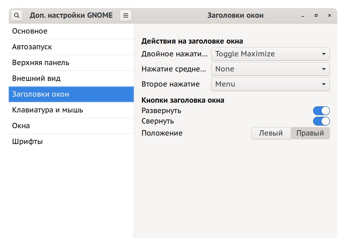The height and width of the screenshot is (248, 346).
Task: Set button position to Правый
Action: point(310,133)
